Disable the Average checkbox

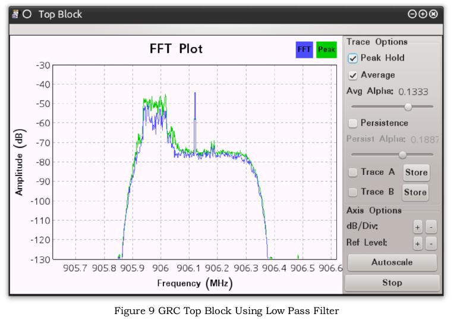pos(352,76)
